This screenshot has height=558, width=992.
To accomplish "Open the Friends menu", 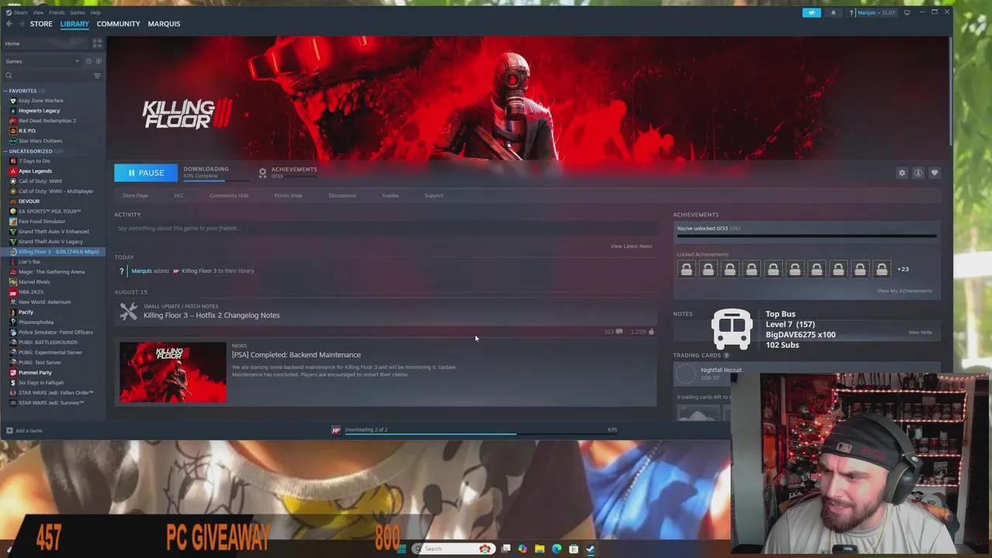I will 57,12.
